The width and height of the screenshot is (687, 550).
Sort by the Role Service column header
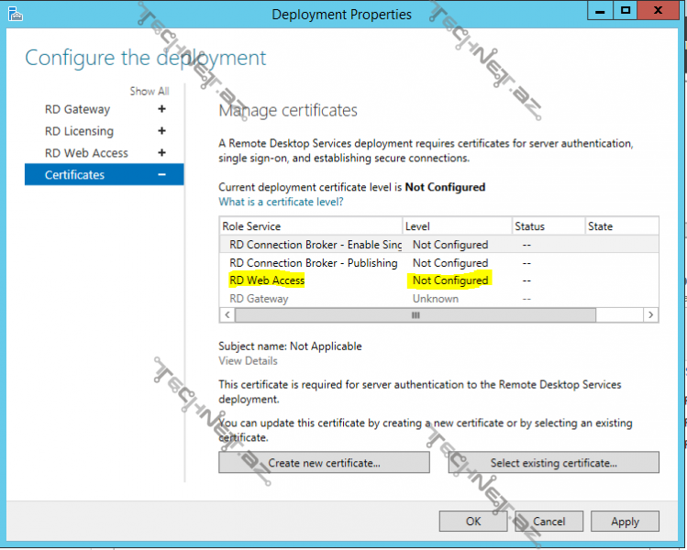(x=311, y=226)
